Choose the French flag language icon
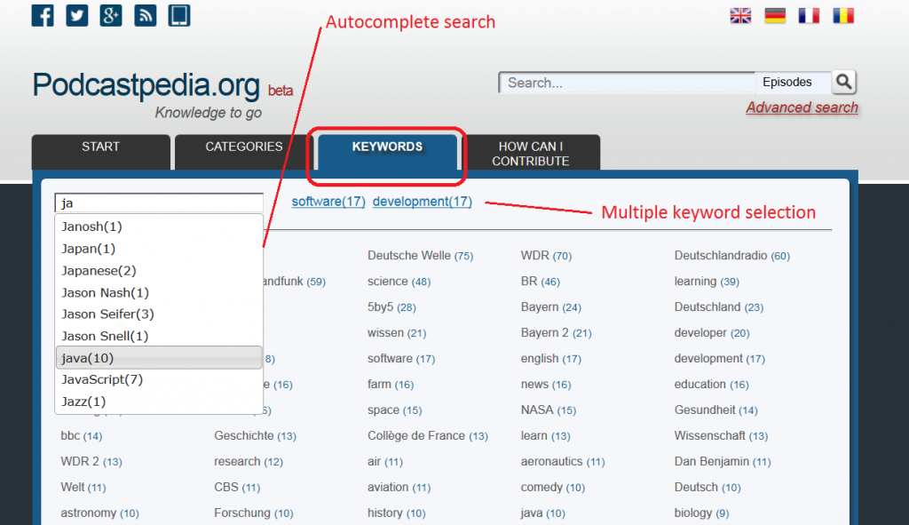Screen dimensions: 909x525 (808, 15)
